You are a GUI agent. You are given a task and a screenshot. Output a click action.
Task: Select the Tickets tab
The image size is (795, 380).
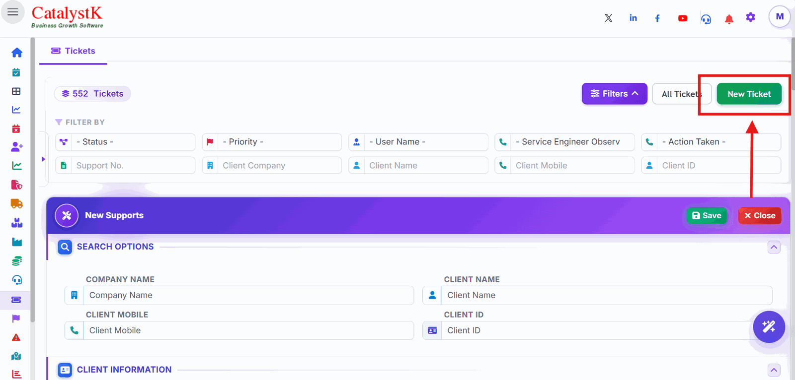(x=74, y=51)
